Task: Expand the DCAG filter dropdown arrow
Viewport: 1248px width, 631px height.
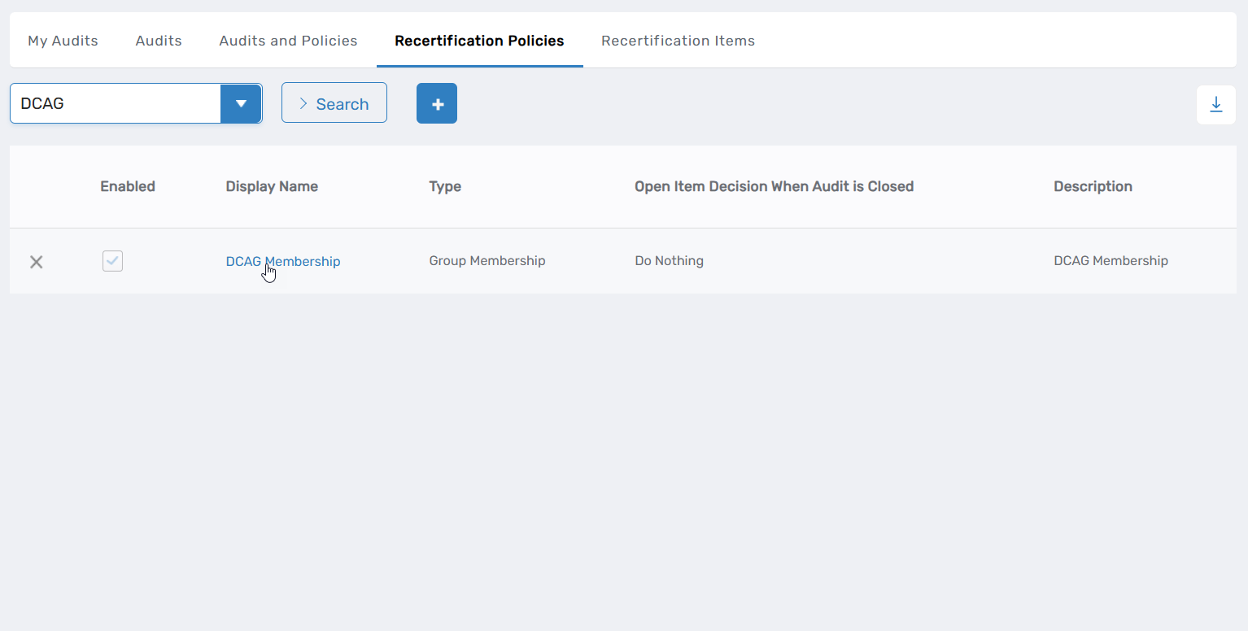Action: coord(241,103)
